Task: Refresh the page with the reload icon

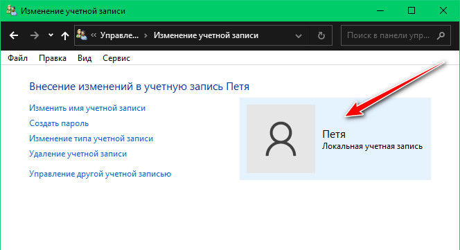Action: [321, 35]
